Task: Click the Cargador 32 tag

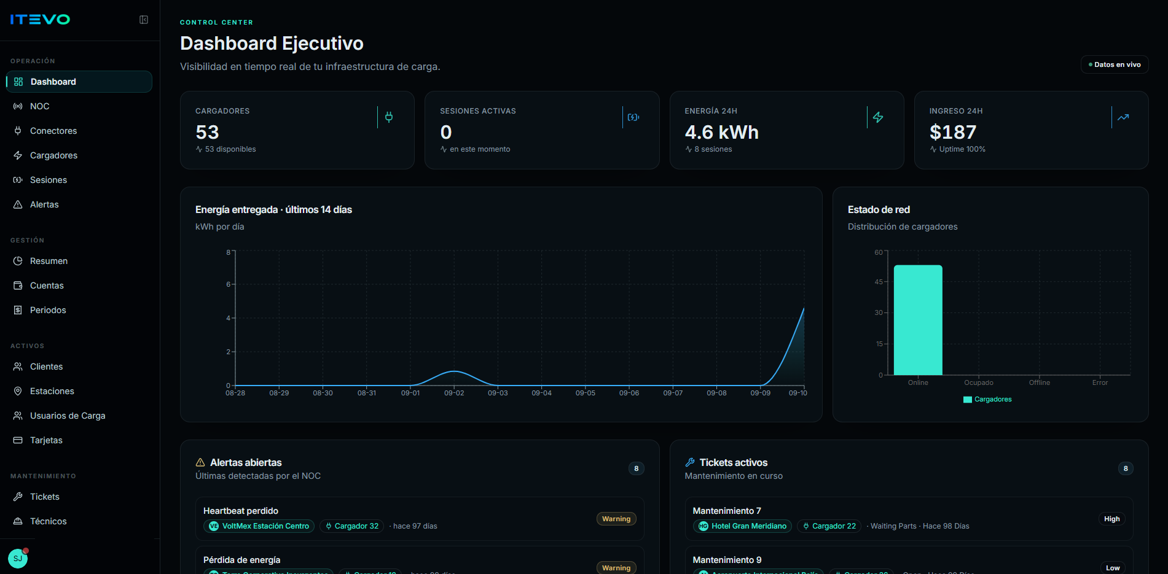Action: click(x=351, y=526)
